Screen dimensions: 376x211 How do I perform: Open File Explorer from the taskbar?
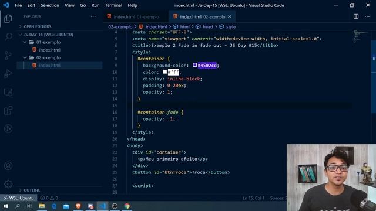(42, 206)
